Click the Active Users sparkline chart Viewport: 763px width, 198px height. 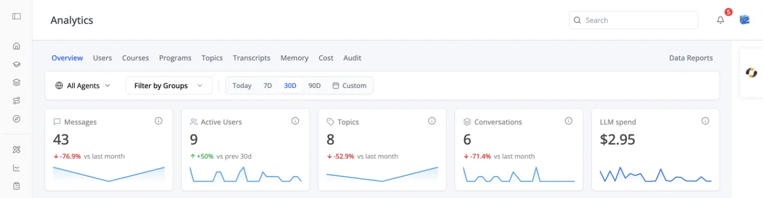tap(245, 174)
